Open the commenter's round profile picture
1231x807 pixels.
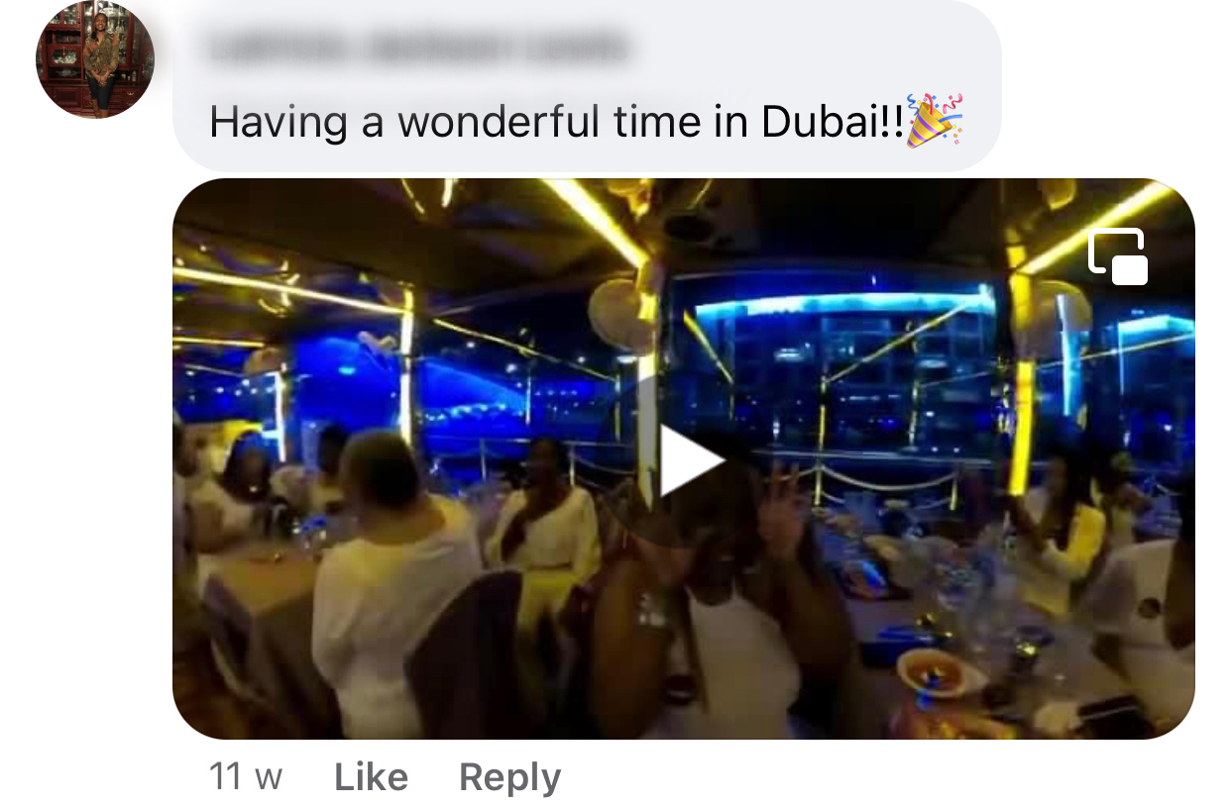pyautogui.click(x=96, y=59)
